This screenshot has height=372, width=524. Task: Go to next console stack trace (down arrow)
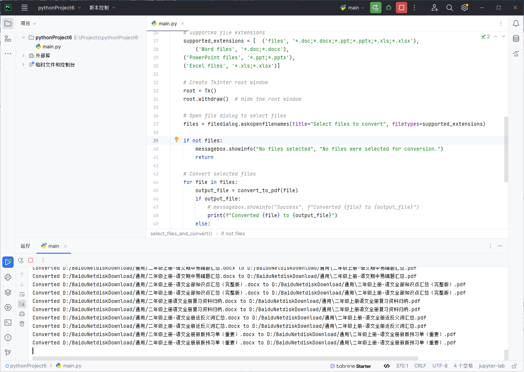point(22,284)
